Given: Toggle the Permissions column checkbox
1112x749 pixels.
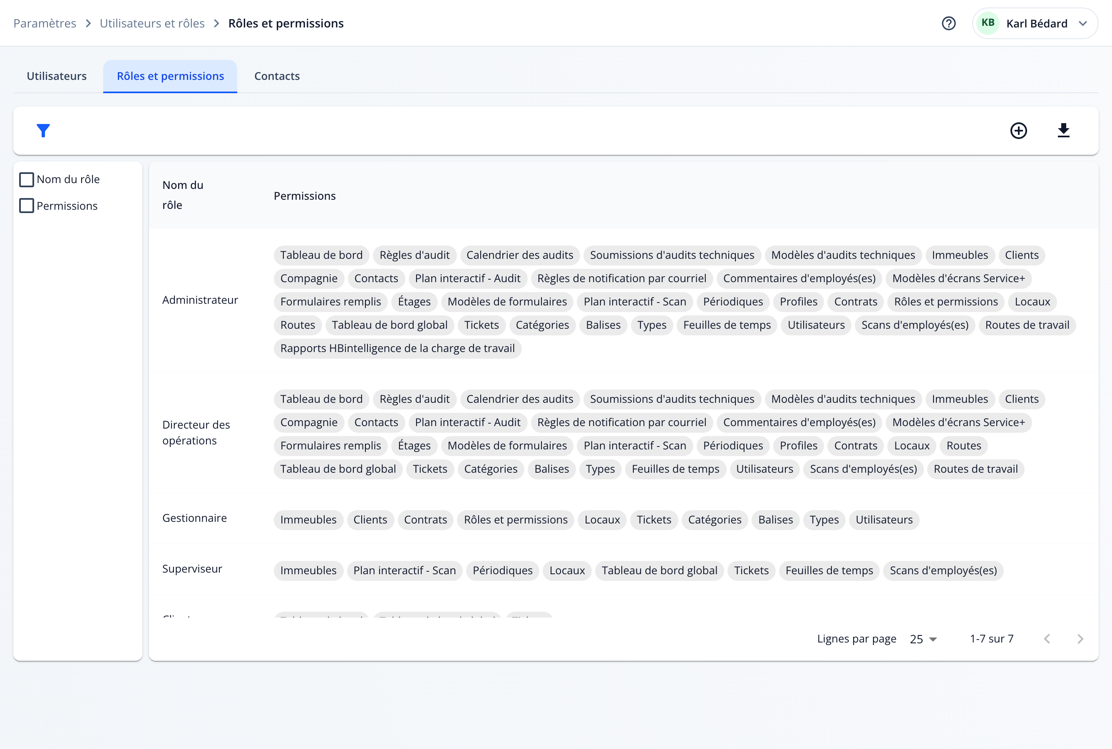Looking at the screenshot, I should [x=27, y=206].
